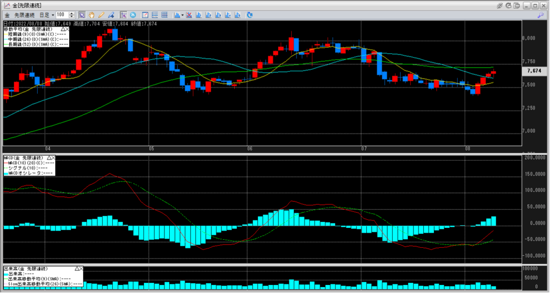Close the MACD legend box
The width and height of the screenshot is (550, 293).
(53, 158)
